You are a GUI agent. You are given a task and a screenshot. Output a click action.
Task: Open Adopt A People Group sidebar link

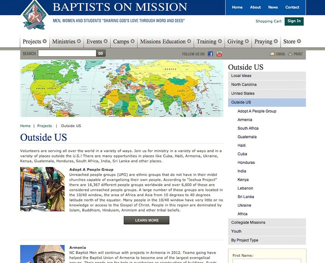(257, 111)
